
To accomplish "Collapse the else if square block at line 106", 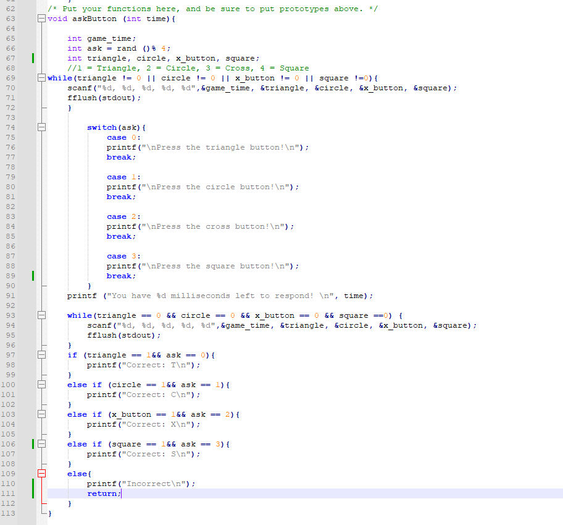I will tap(41, 443).
